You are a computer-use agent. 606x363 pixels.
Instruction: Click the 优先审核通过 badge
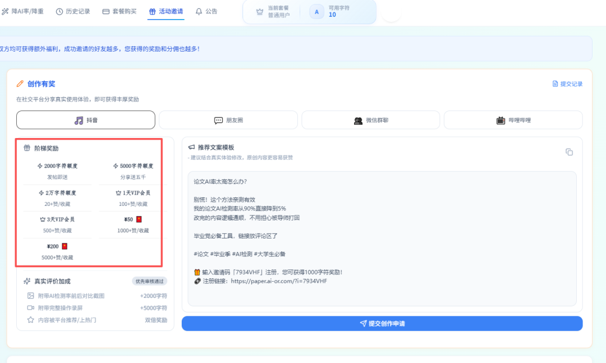pyautogui.click(x=150, y=282)
